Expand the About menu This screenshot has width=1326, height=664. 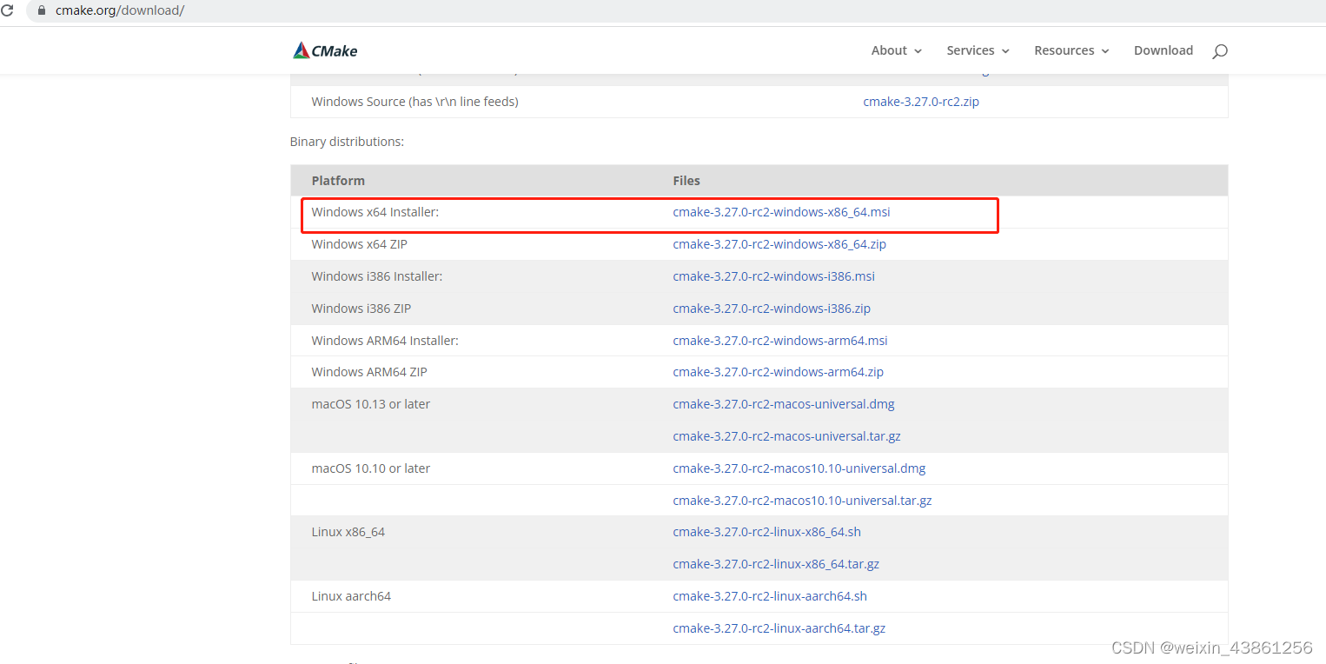pyautogui.click(x=897, y=50)
